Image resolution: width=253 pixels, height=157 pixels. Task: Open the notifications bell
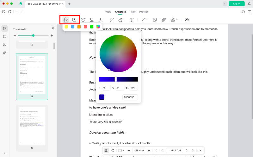point(249,4)
